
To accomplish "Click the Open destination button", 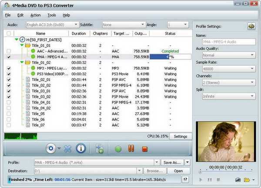I will click(178, 171).
